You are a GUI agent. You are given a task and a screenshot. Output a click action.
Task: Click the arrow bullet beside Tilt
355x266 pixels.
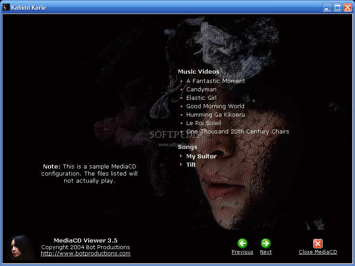point(181,164)
